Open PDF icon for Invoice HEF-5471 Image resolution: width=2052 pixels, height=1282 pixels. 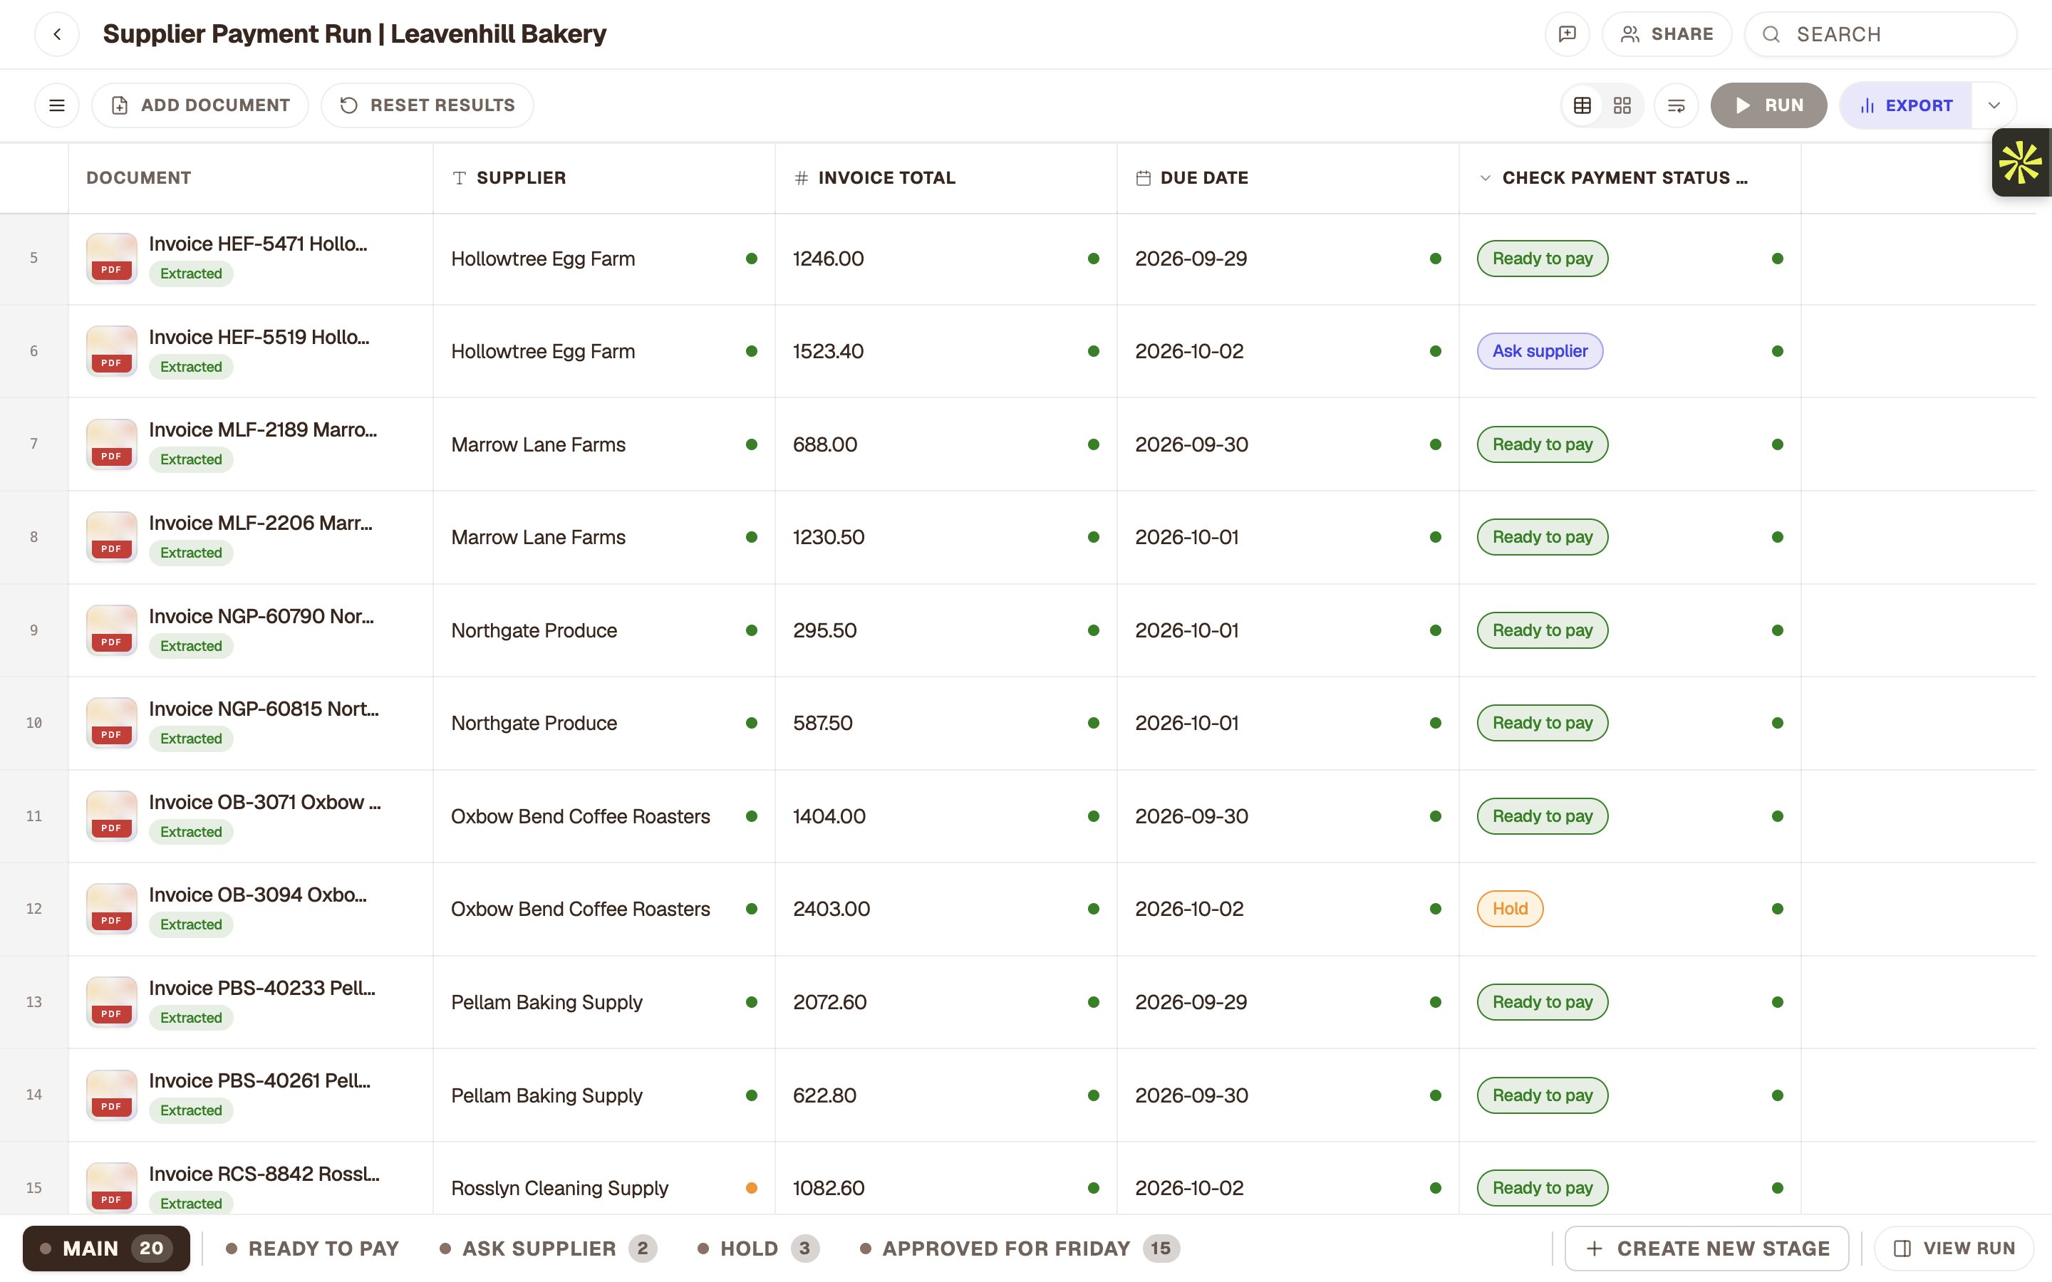[111, 258]
